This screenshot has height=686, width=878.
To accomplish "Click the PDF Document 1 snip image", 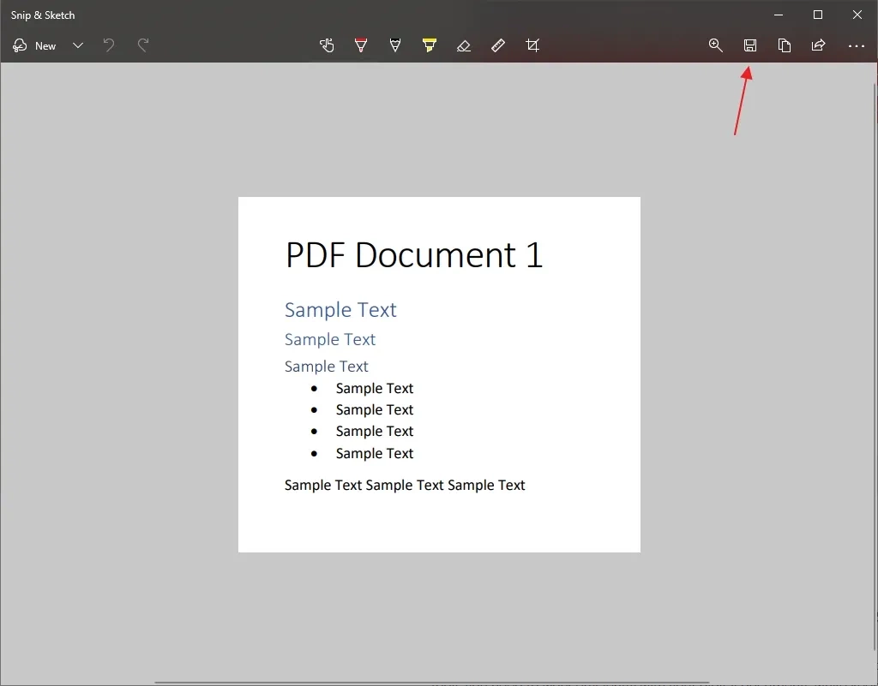I will coord(439,374).
